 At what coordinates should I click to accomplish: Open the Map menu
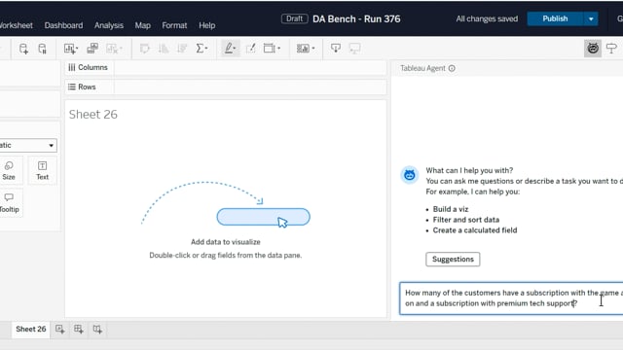143,25
